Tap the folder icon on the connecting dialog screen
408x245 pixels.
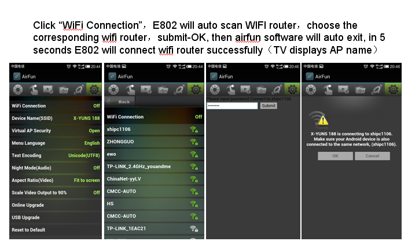coord(360,90)
